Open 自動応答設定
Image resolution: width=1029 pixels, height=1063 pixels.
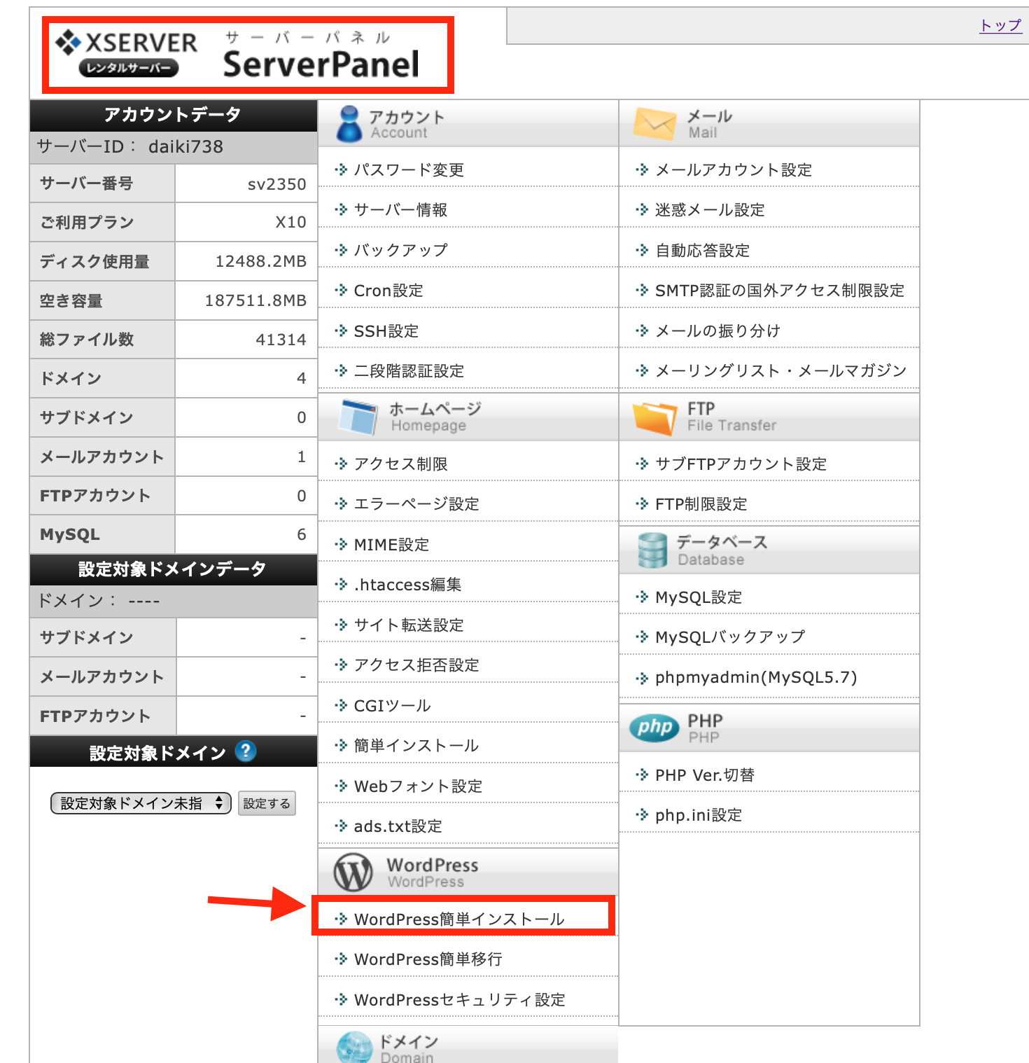point(702,250)
